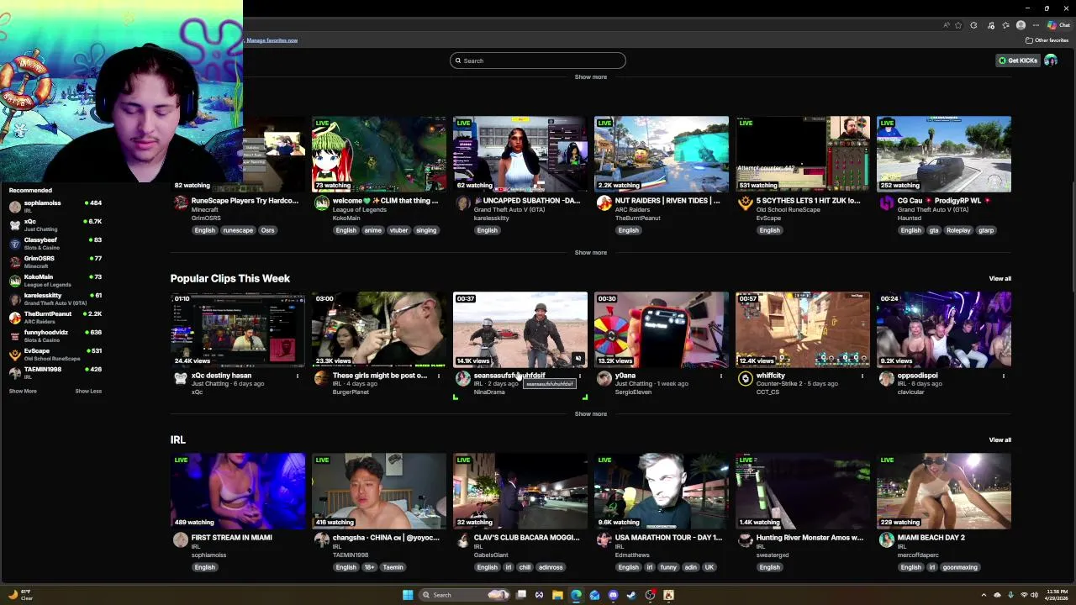The height and width of the screenshot is (605, 1076).
Task: Add this page to favorites star icon
Action: [958, 25]
